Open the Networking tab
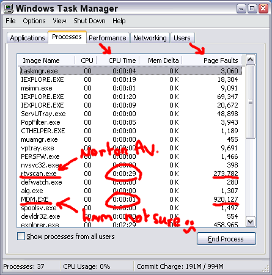Image resolution: width=272 pixels, height=275 pixels. click(150, 38)
